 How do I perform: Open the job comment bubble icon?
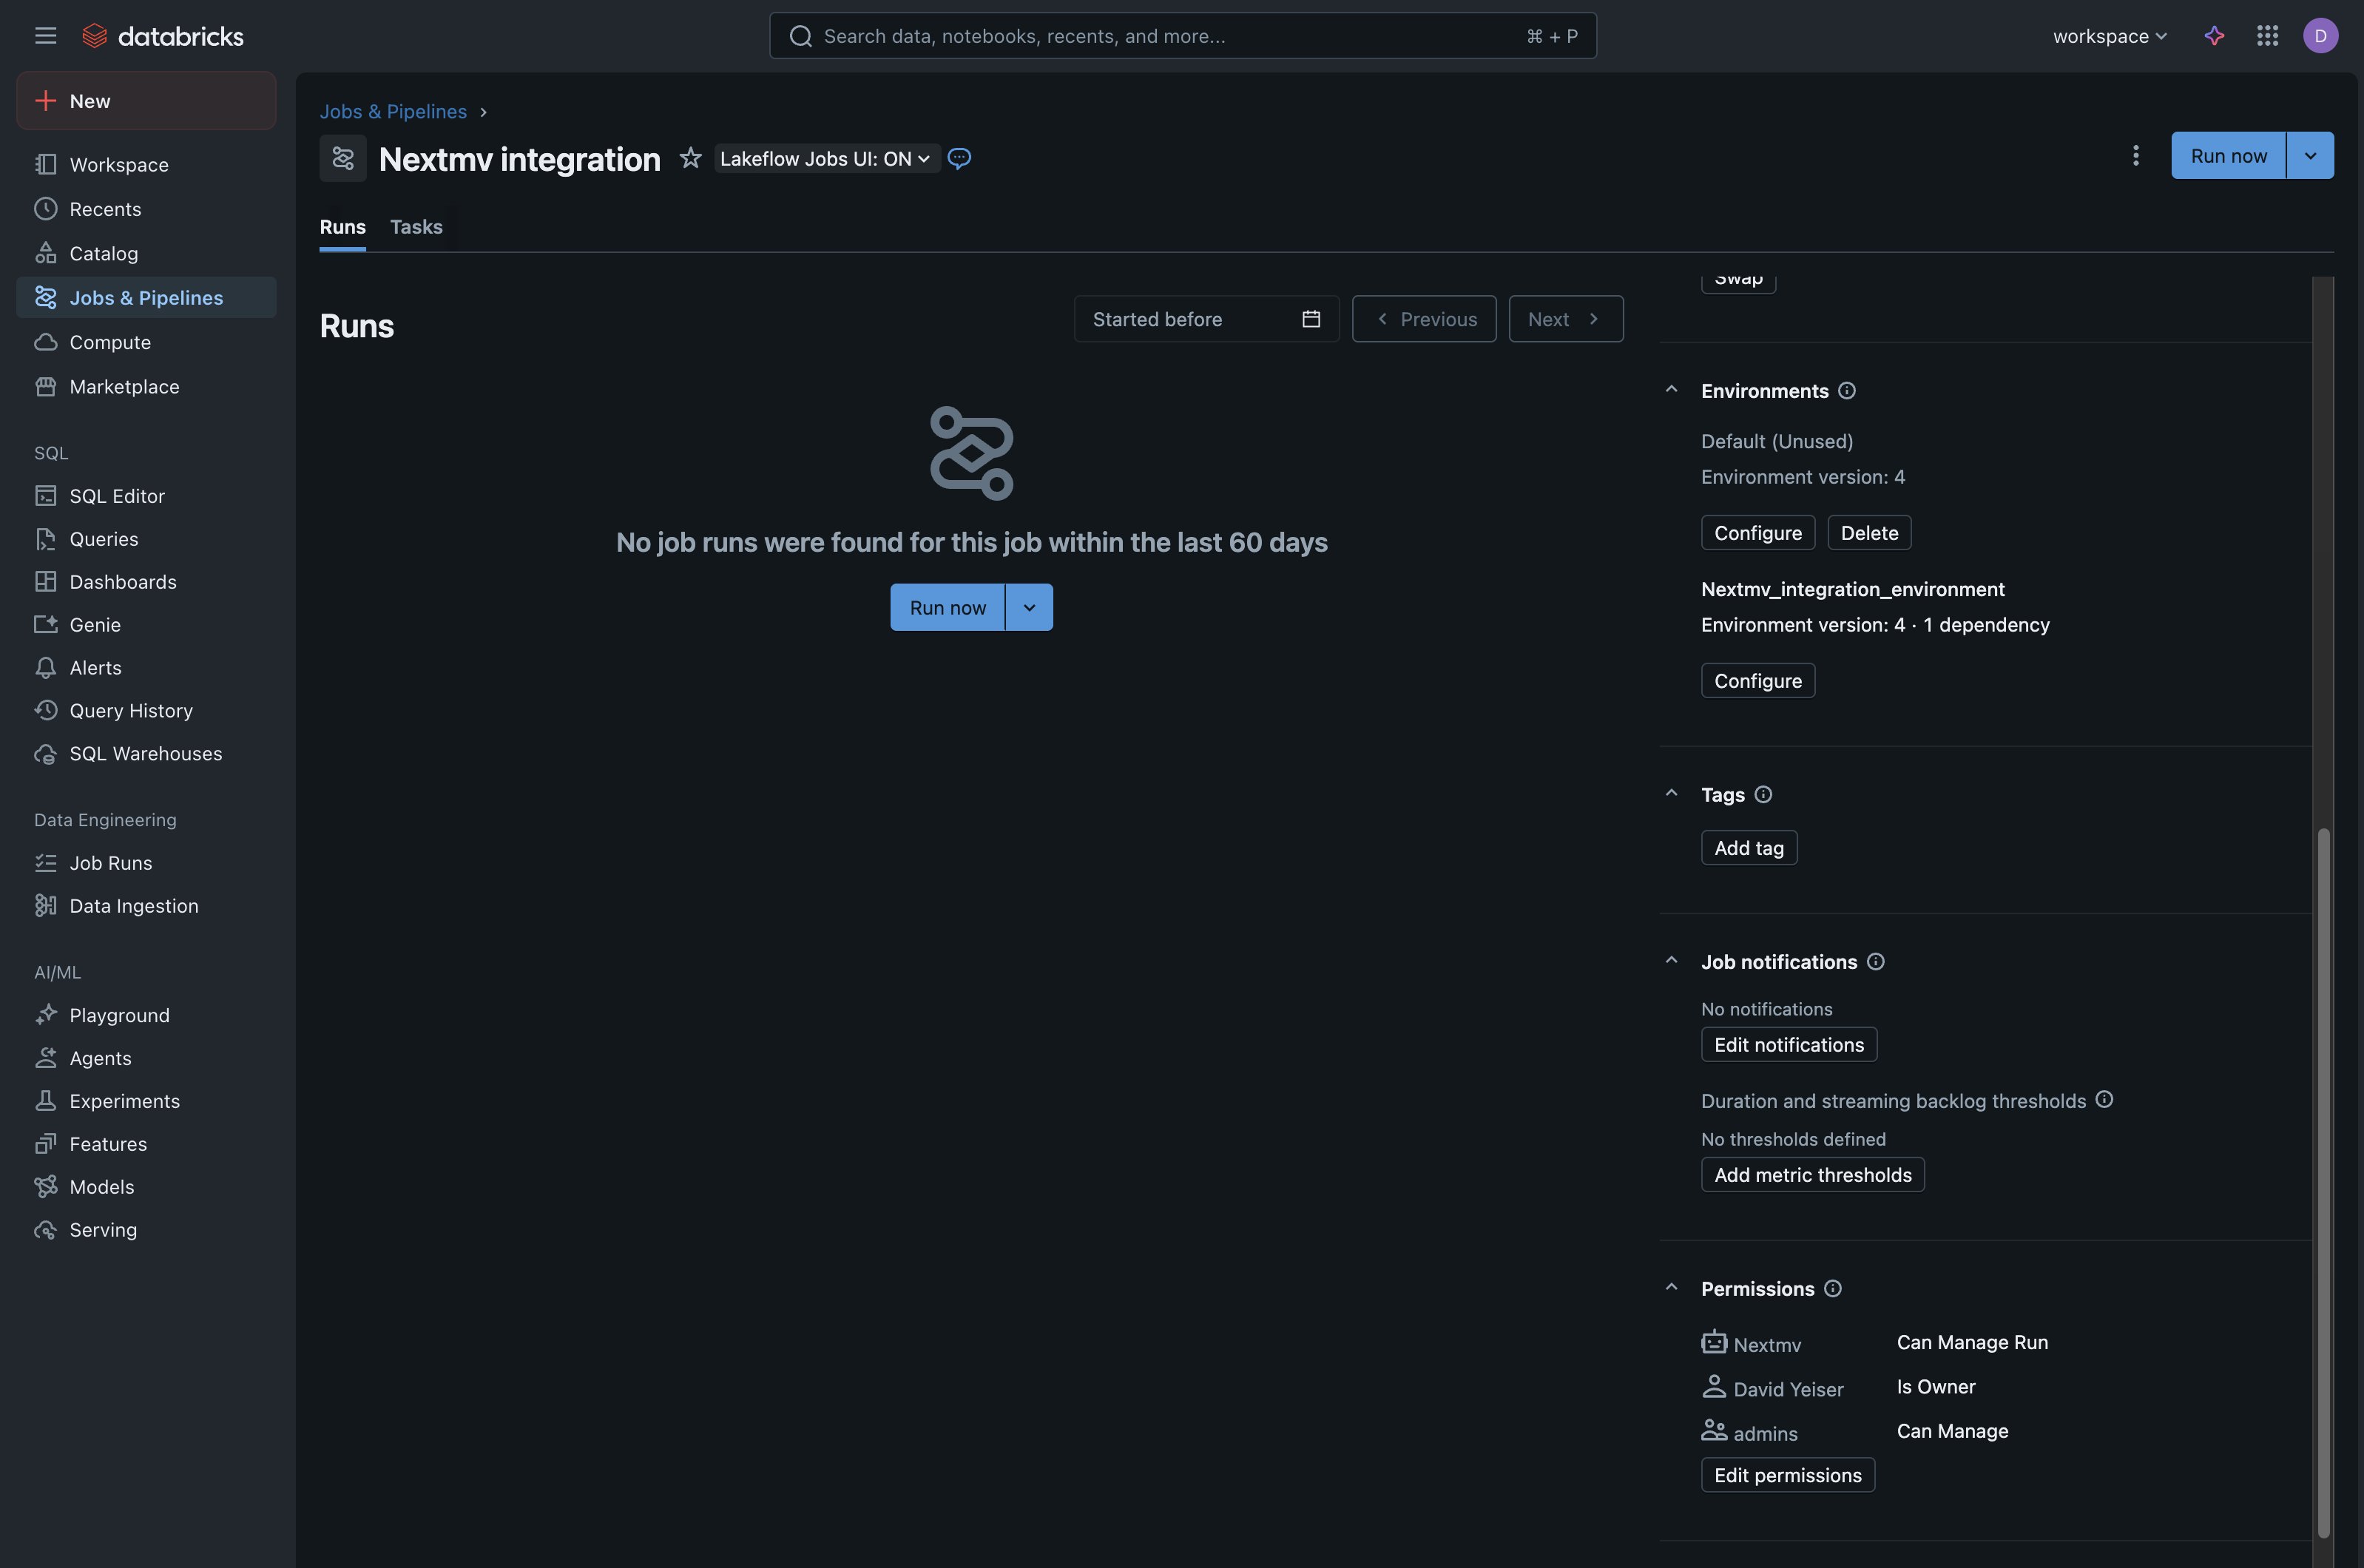pyautogui.click(x=959, y=158)
